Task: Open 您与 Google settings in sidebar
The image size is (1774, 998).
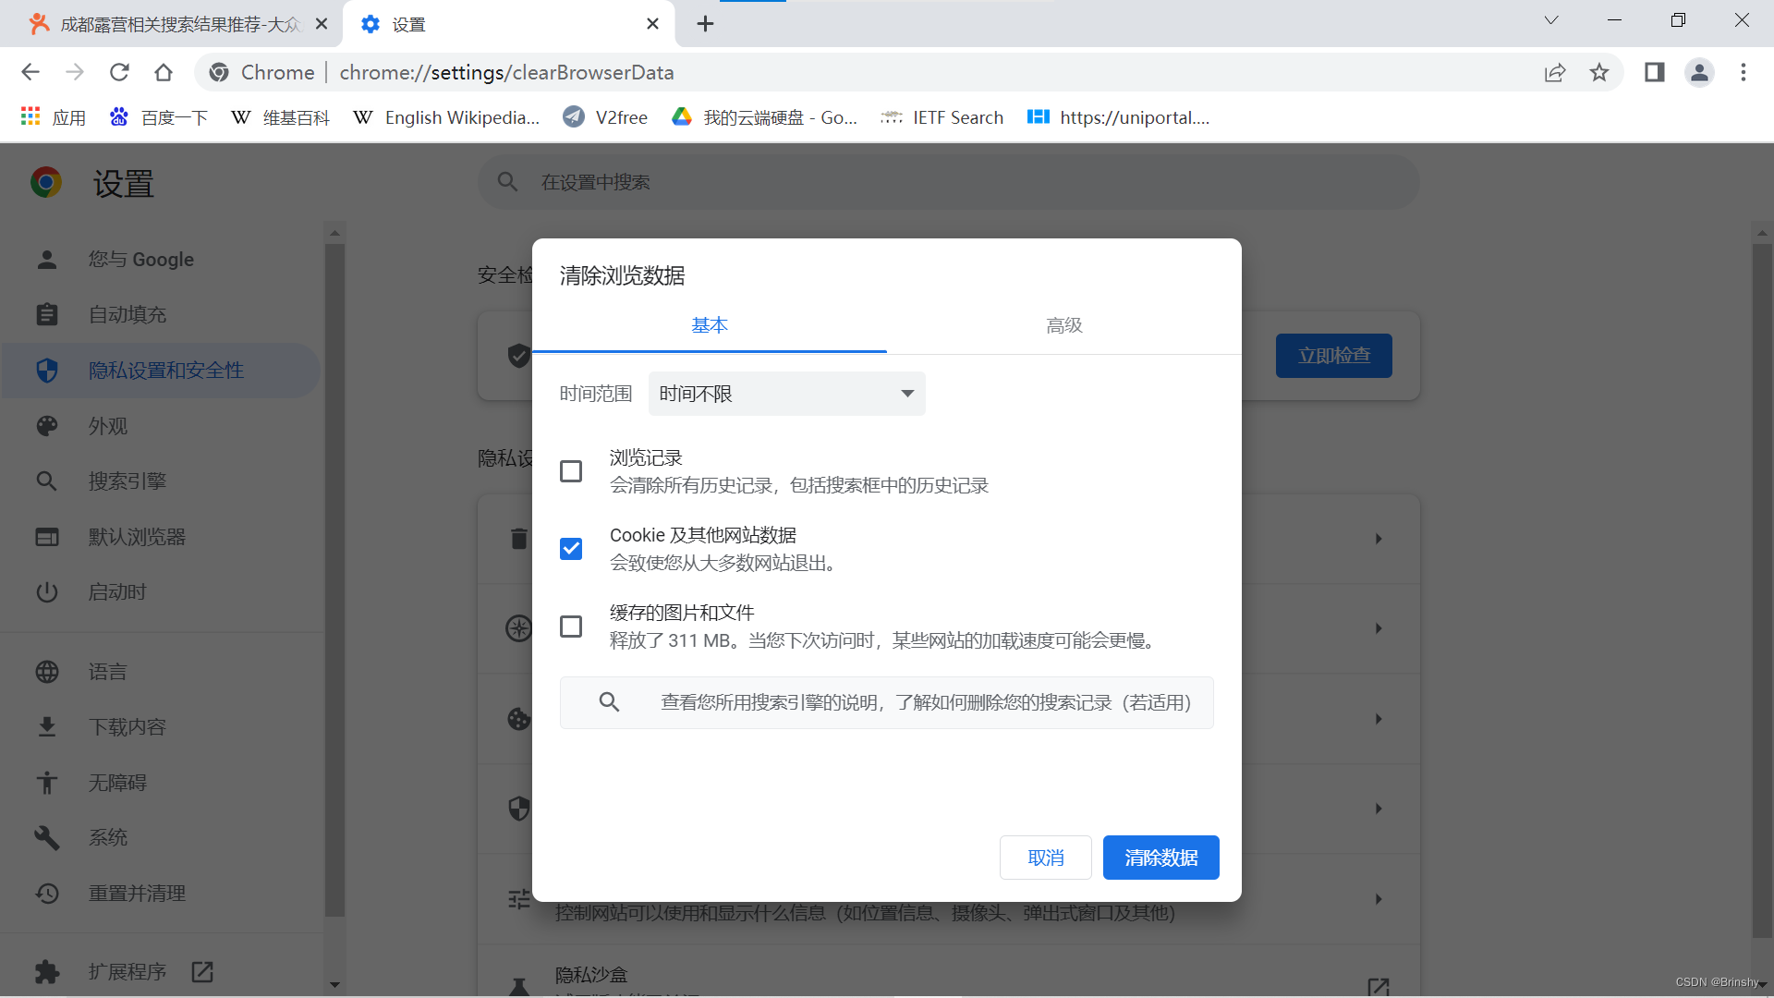Action: pos(141,260)
